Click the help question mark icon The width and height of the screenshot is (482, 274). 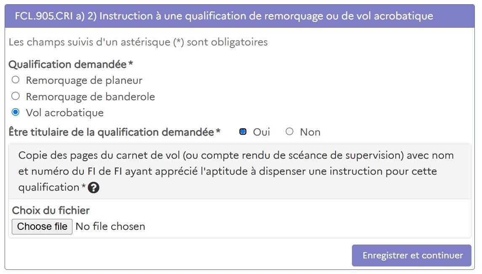pyautogui.click(x=94, y=188)
